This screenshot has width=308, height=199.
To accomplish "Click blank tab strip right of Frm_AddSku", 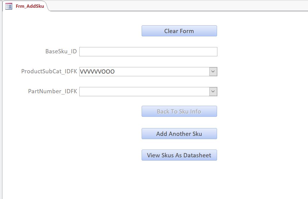I will (x=179, y=6).
